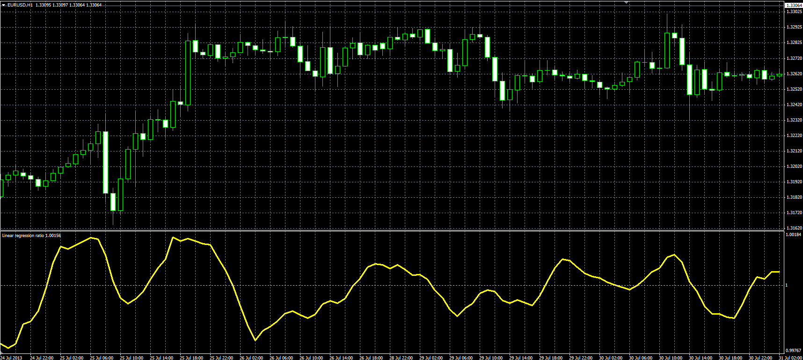Click the 1.32520 price scale label
803x360 pixels.
point(794,89)
